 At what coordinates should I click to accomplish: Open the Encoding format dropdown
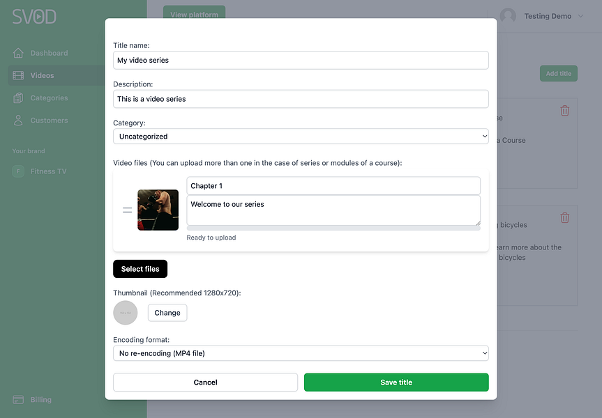[301, 353]
